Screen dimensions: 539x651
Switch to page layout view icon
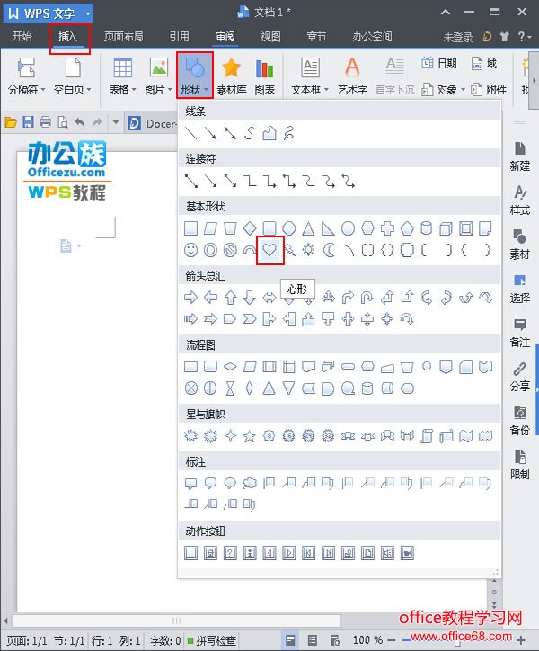click(290, 640)
